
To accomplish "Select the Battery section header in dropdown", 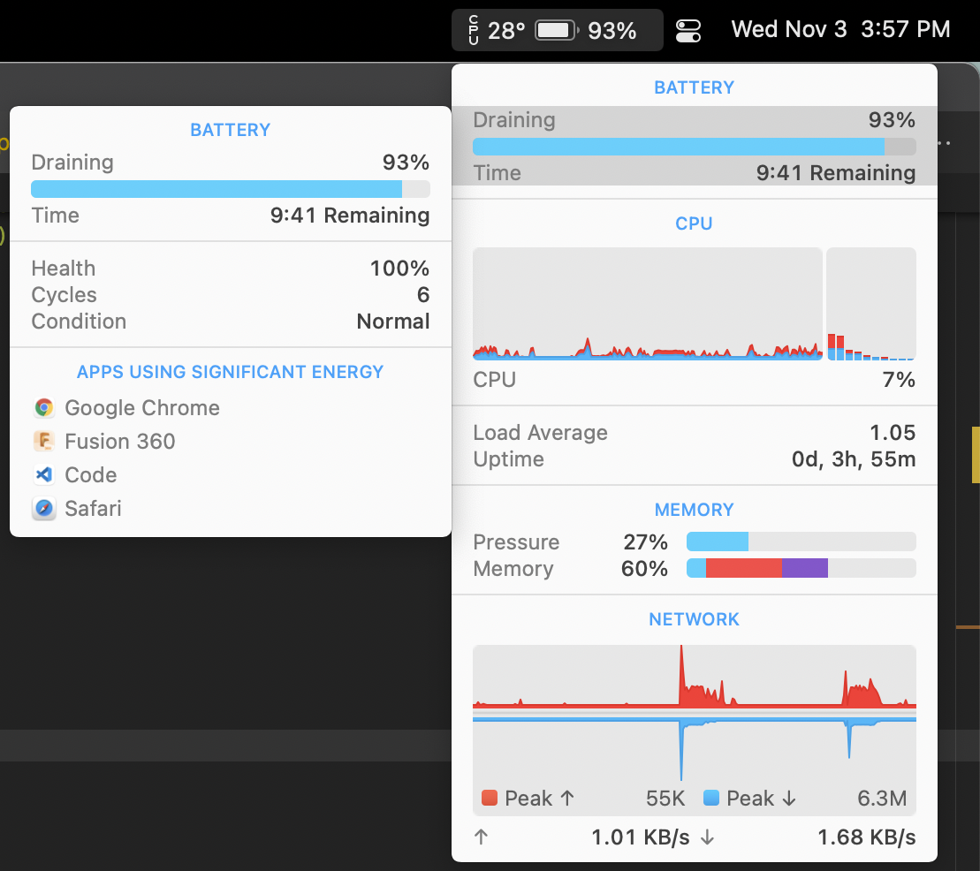I will tap(694, 87).
